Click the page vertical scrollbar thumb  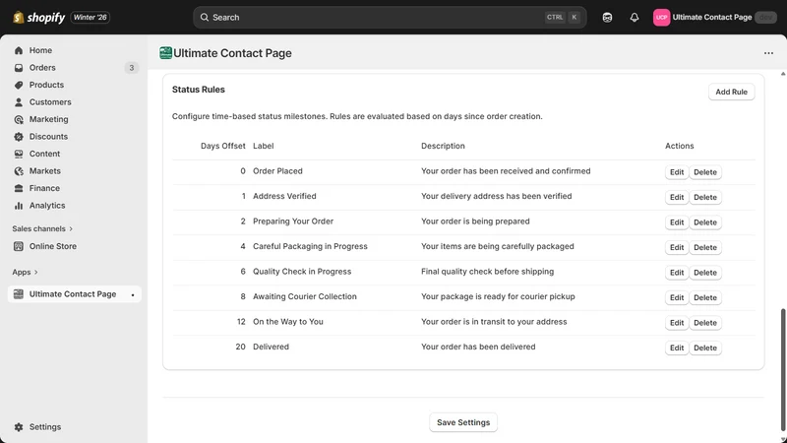click(783, 372)
